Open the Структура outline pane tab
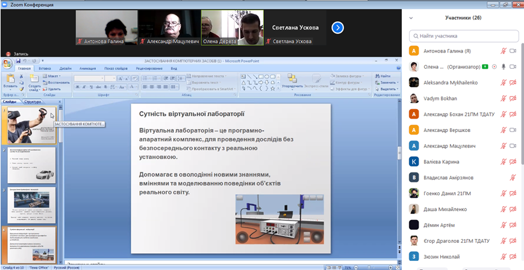 click(x=33, y=102)
